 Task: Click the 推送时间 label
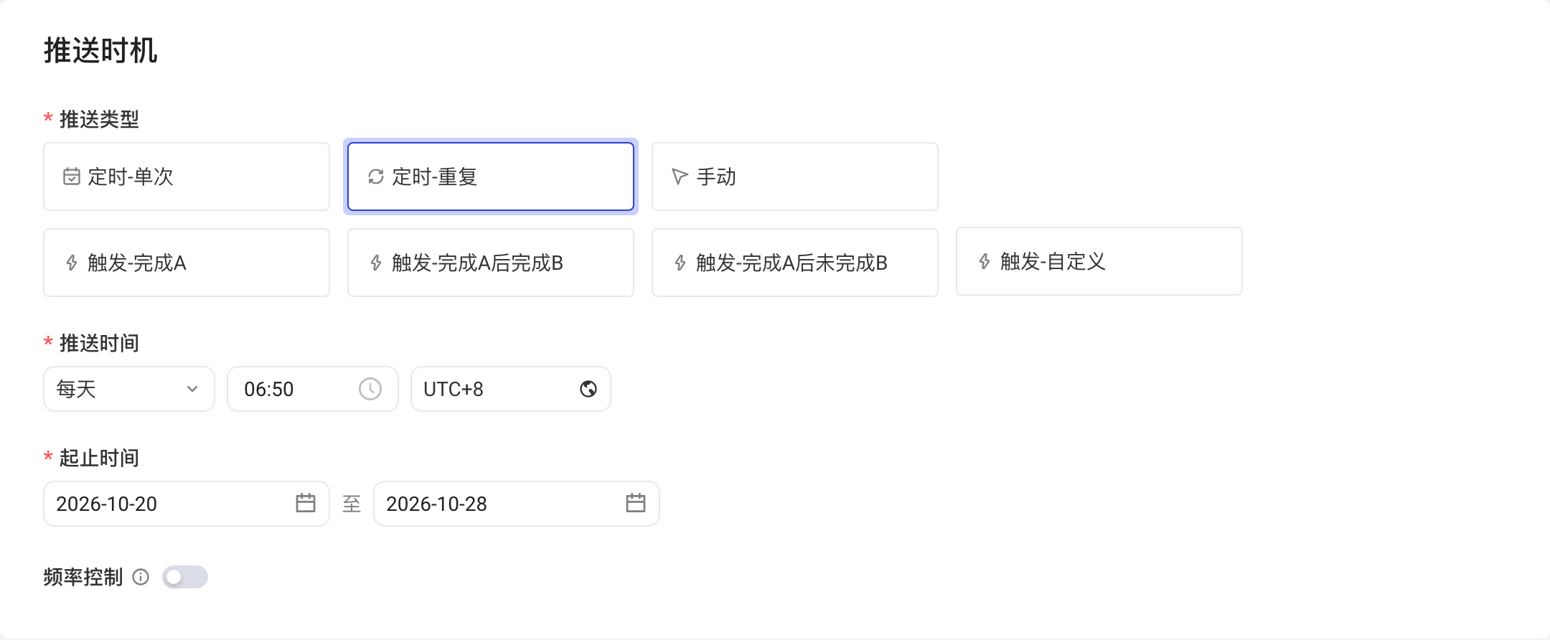pyautogui.click(x=99, y=343)
